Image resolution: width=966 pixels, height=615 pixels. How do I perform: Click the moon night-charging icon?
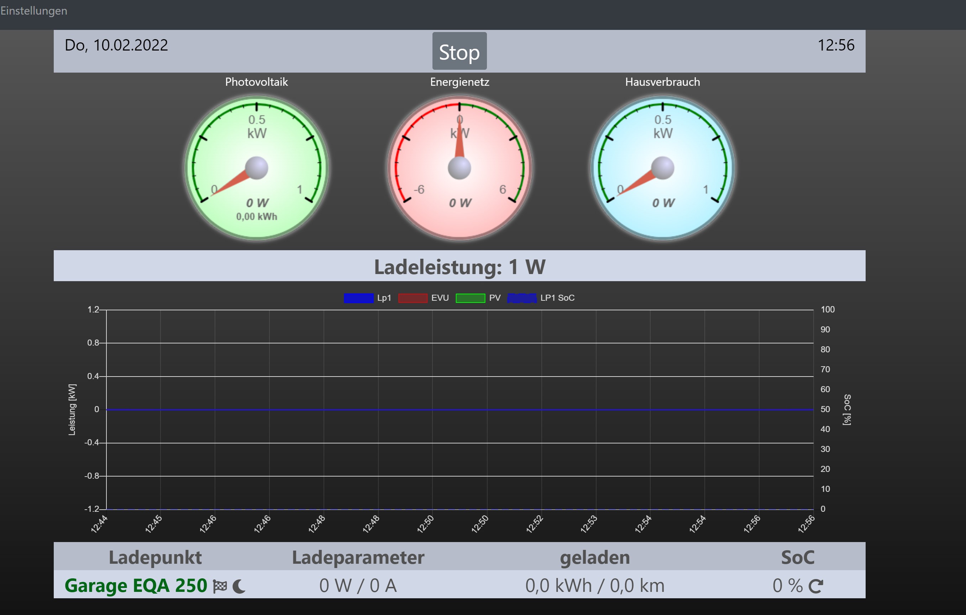239,586
